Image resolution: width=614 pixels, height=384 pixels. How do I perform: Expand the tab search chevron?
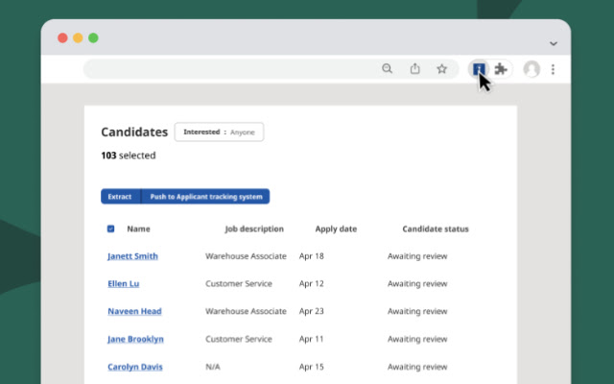[553, 43]
